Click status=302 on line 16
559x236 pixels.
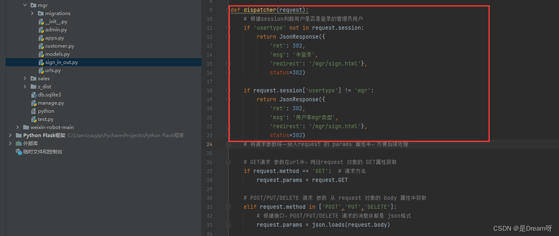pos(288,73)
